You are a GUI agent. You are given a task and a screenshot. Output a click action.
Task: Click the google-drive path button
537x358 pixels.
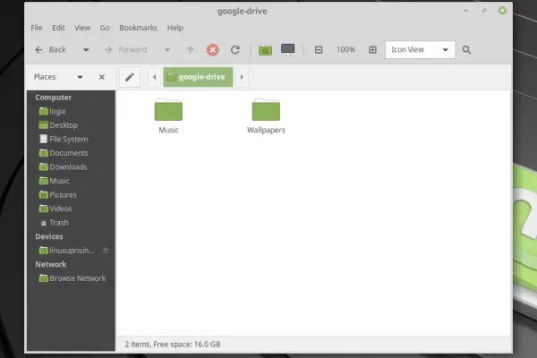[x=199, y=77]
